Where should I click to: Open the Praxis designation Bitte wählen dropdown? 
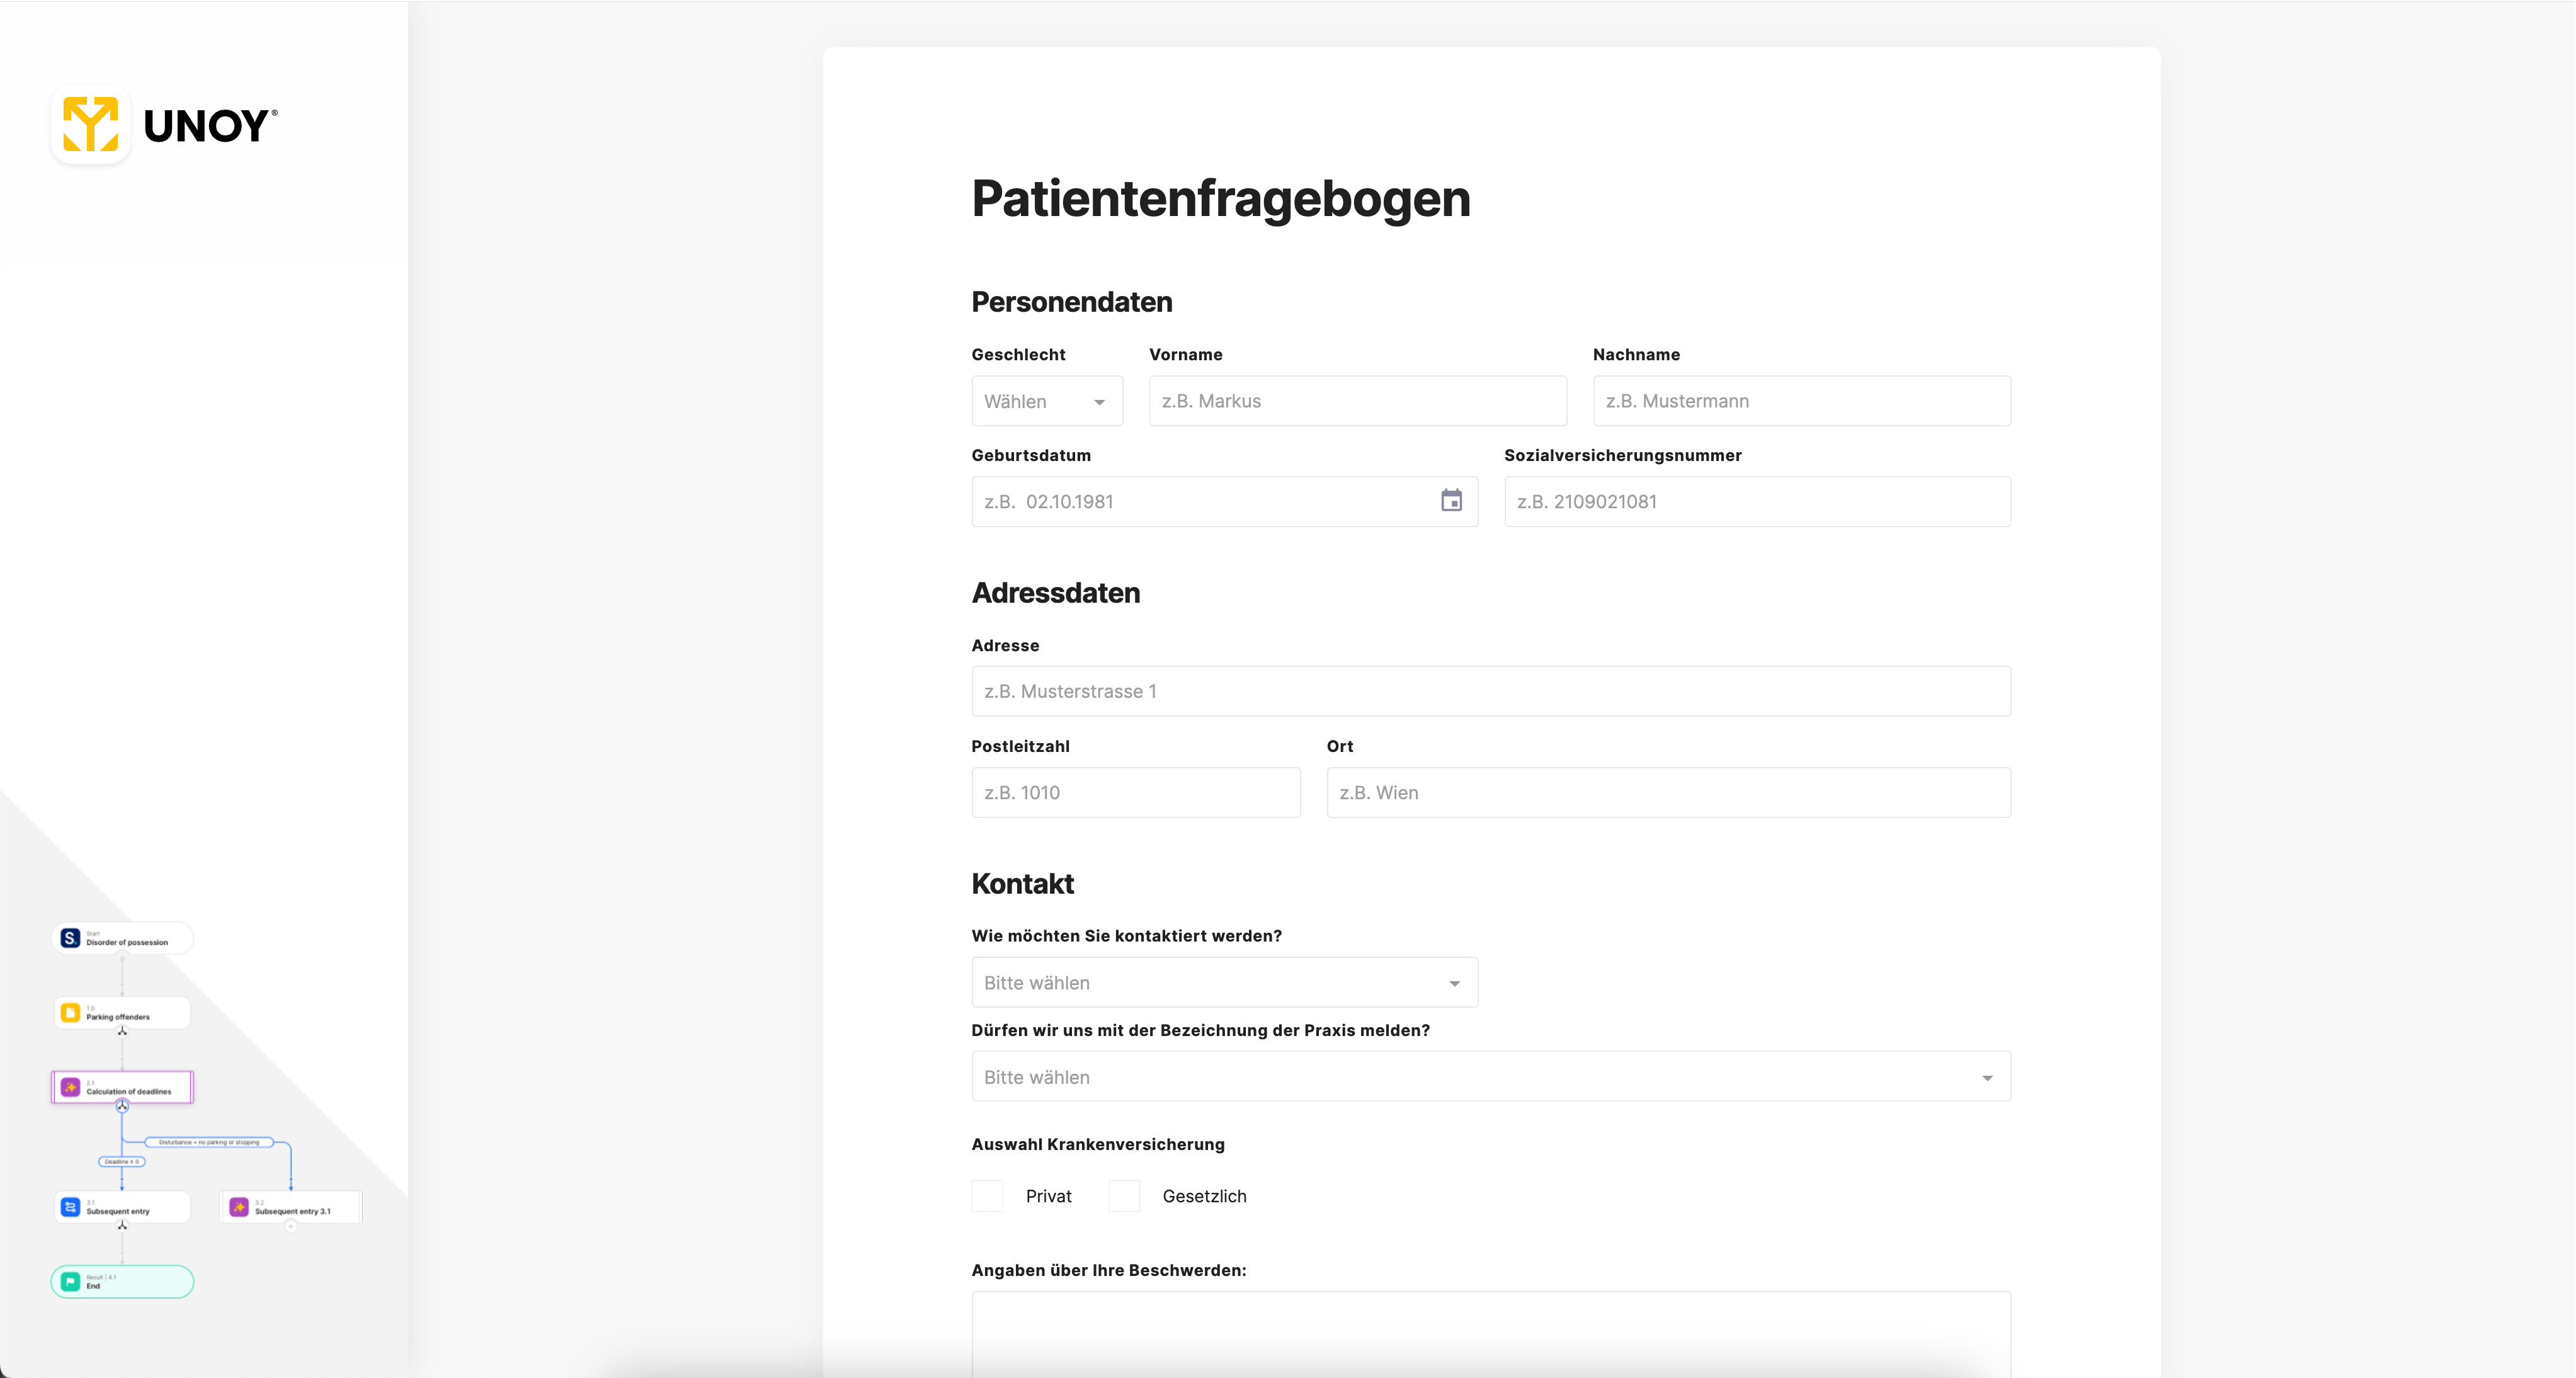(x=1490, y=1077)
